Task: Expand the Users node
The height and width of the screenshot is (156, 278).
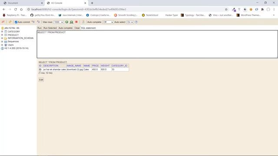Action: coord(2,45)
